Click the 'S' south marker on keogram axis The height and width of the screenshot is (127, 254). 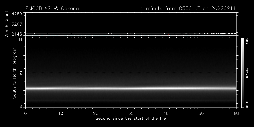21,107
